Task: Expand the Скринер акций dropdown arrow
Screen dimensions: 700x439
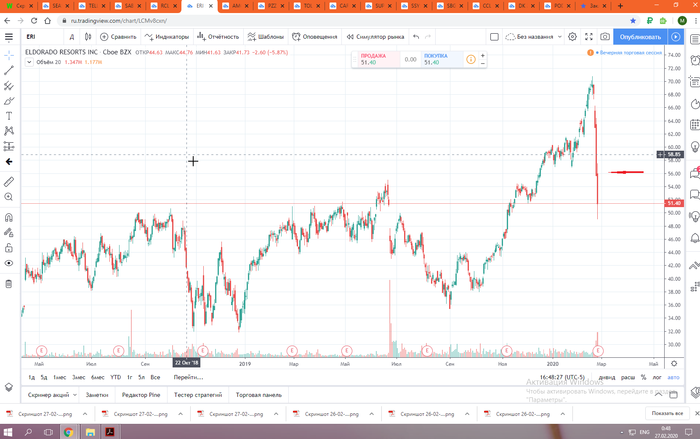Action: click(x=75, y=395)
